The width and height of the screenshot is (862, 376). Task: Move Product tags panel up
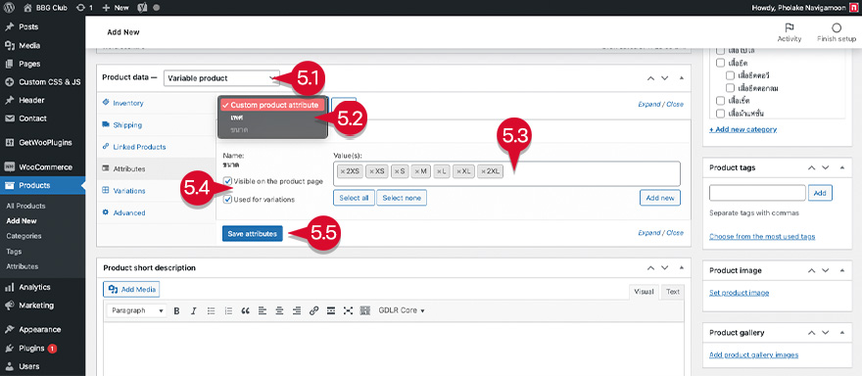pyautogui.click(x=811, y=167)
